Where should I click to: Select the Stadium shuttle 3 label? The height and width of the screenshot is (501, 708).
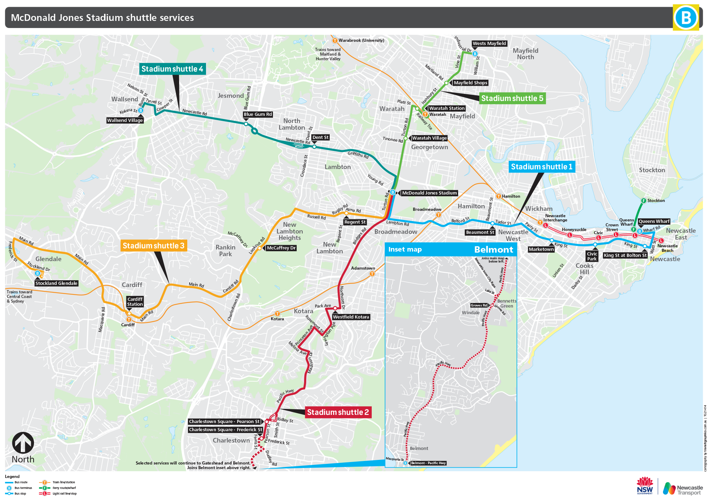pyautogui.click(x=153, y=246)
